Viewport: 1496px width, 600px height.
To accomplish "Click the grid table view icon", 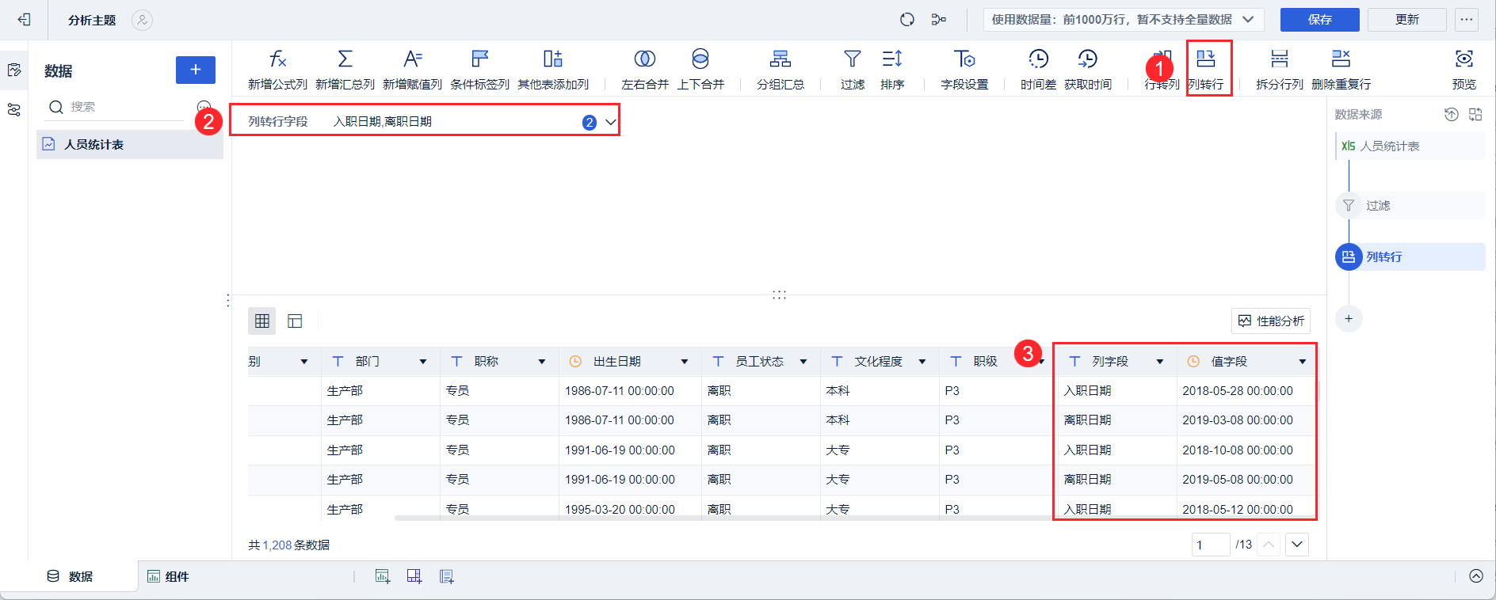I will (262, 321).
